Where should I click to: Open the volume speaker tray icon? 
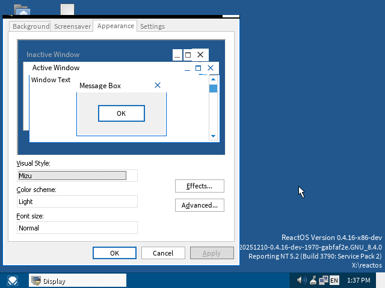tap(301, 280)
